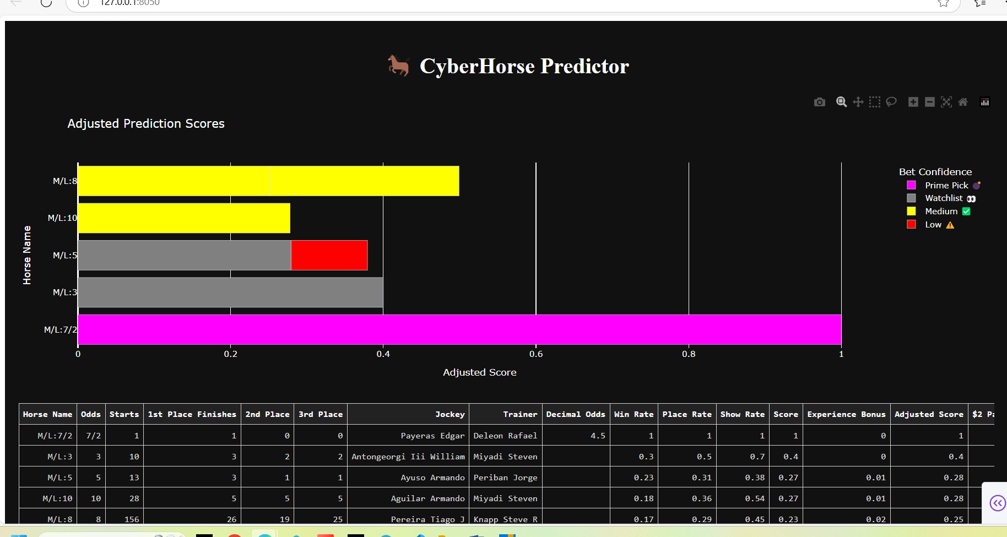Select Miyadi Steven in the M/L:10 row
The width and height of the screenshot is (1007, 537).
(x=506, y=498)
